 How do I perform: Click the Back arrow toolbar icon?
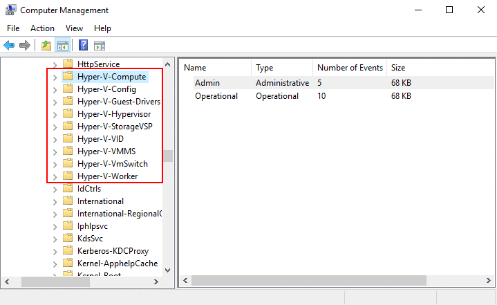coord(9,46)
